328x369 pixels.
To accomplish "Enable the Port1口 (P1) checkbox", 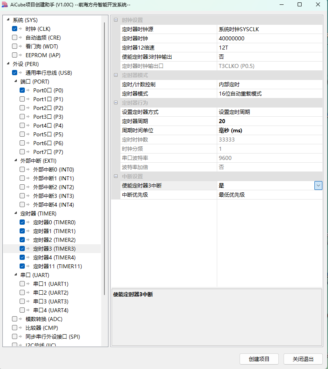I will click(x=22, y=99).
